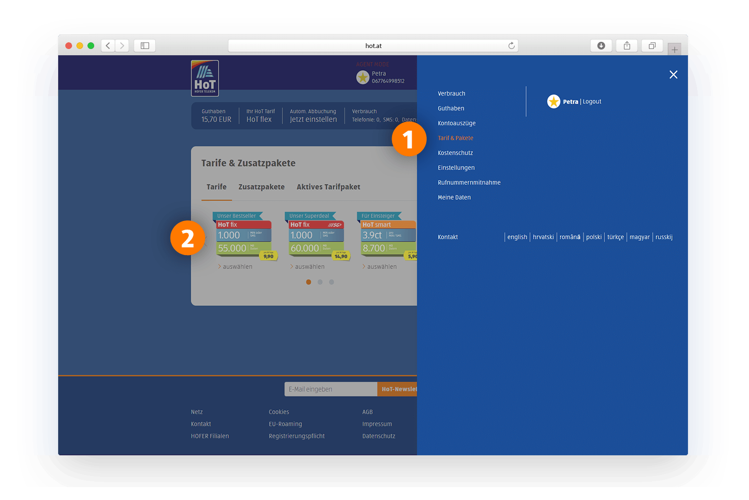This screenshot has height=500, width=749.
Task: Click the star avatar next to Petra Logout
Action: pyautogui.click(x=554, y=101)
